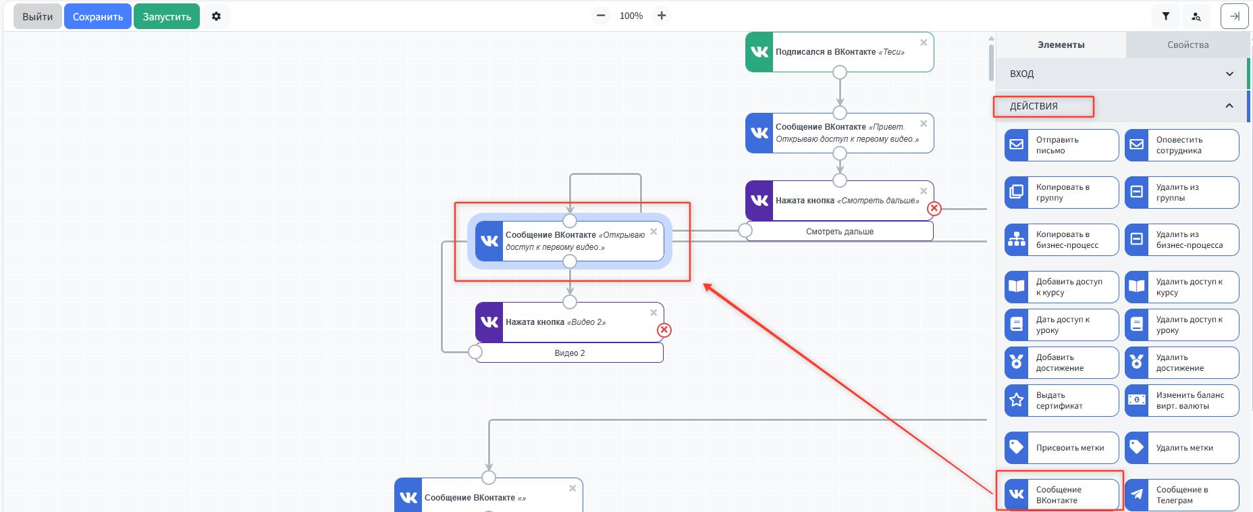Click red error marker on «Смотреть дальше» node
1253x512 pixels.
point(934,209)
